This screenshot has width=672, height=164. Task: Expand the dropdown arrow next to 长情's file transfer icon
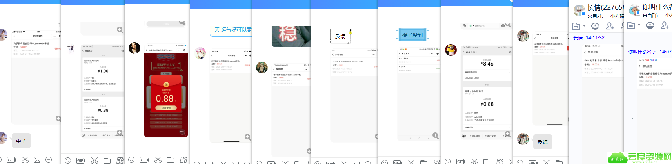coord(584,26)
